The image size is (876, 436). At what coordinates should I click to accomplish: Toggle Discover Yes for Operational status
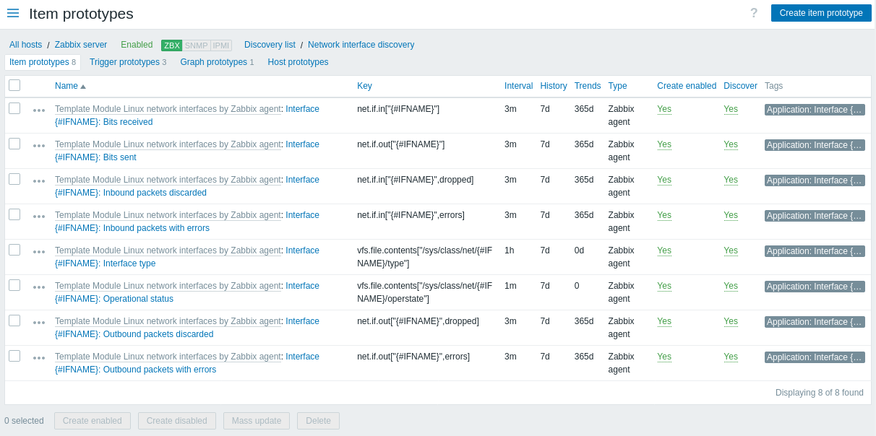(731, 286)
